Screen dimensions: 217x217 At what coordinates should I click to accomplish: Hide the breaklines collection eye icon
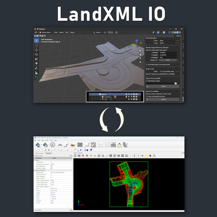tap(131, 97)
